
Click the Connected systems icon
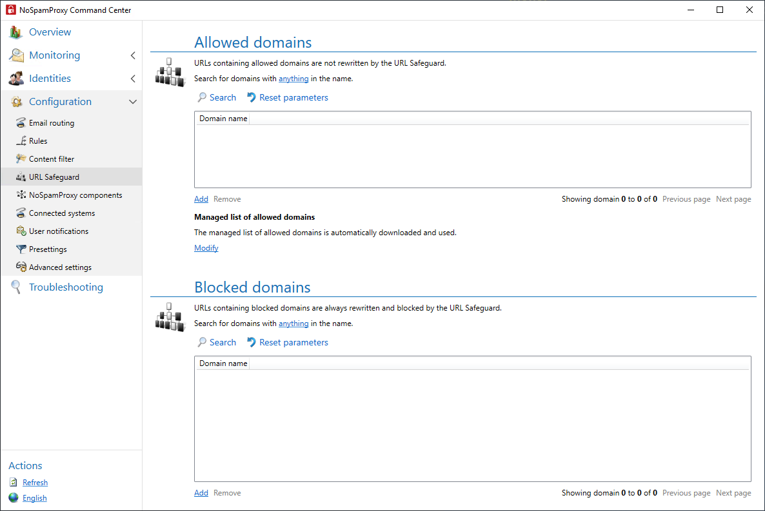[x=21, y=213]
